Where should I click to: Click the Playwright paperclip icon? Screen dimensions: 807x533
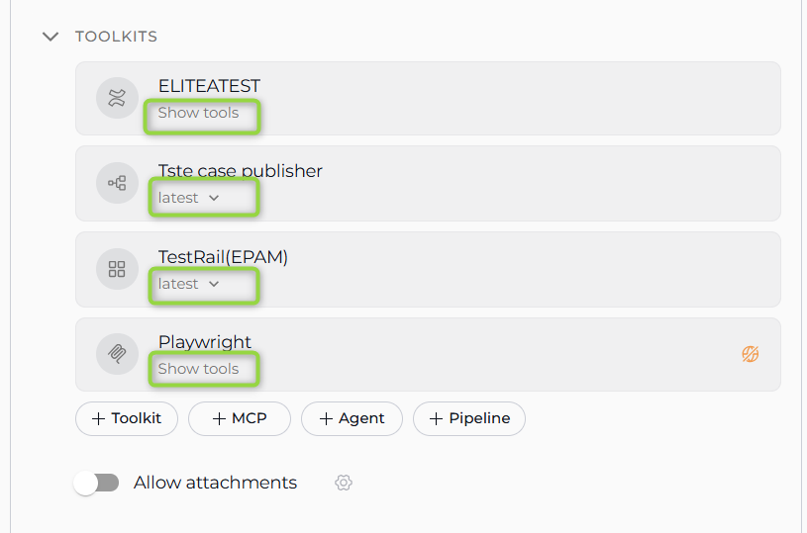[x=117, y=354]
